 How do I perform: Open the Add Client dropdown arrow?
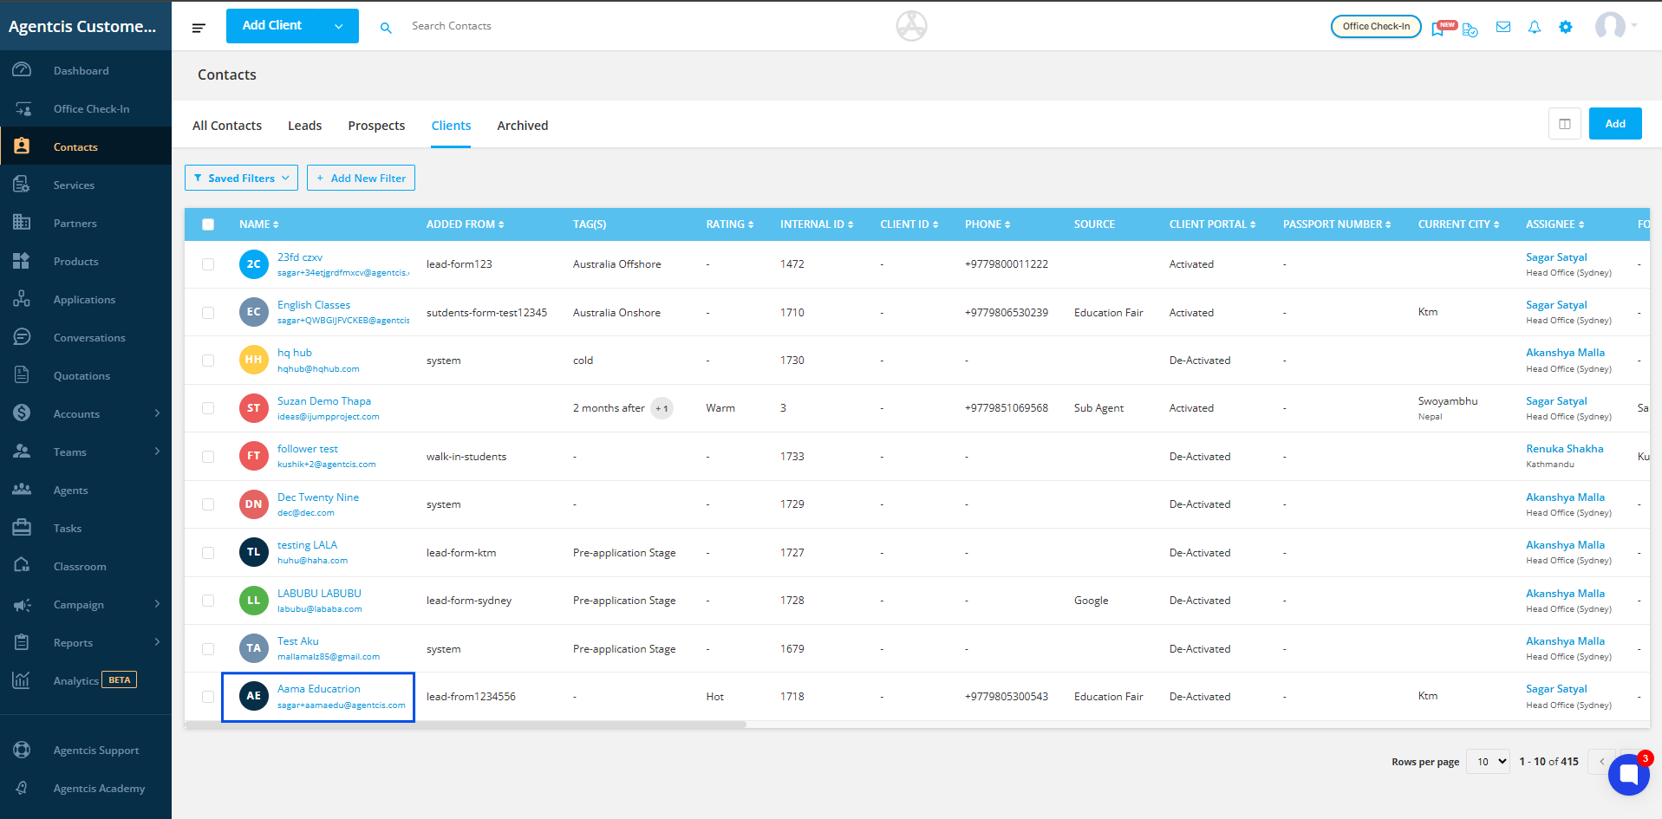338,26
